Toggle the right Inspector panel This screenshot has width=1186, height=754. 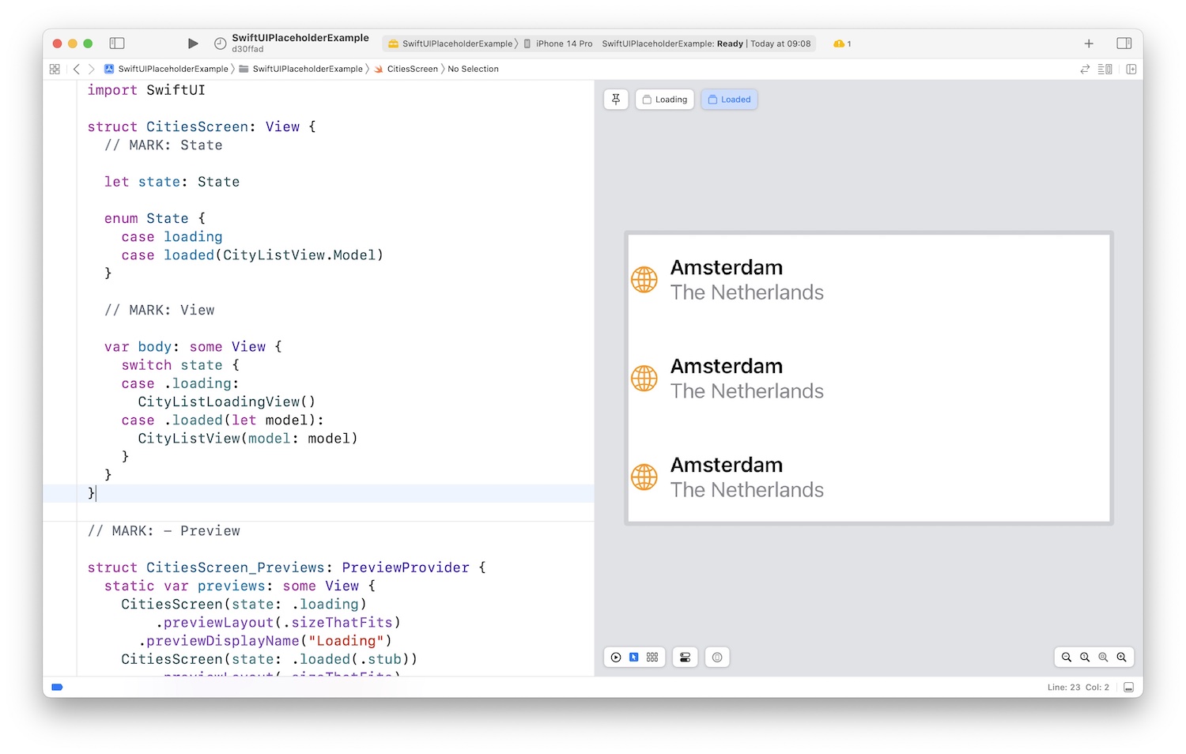tap(1124, 43)
